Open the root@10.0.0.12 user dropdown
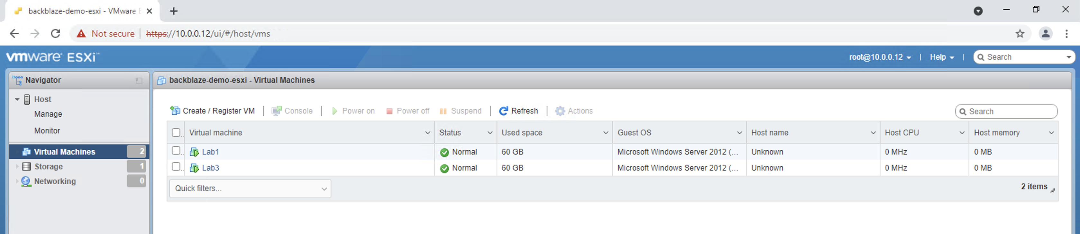The image size is (1080, 234). (x=880, y=57)
